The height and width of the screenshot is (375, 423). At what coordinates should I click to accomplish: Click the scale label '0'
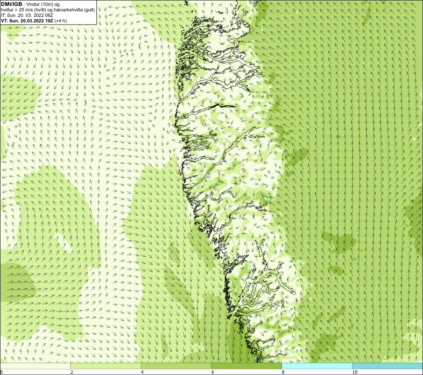point(1,372)
